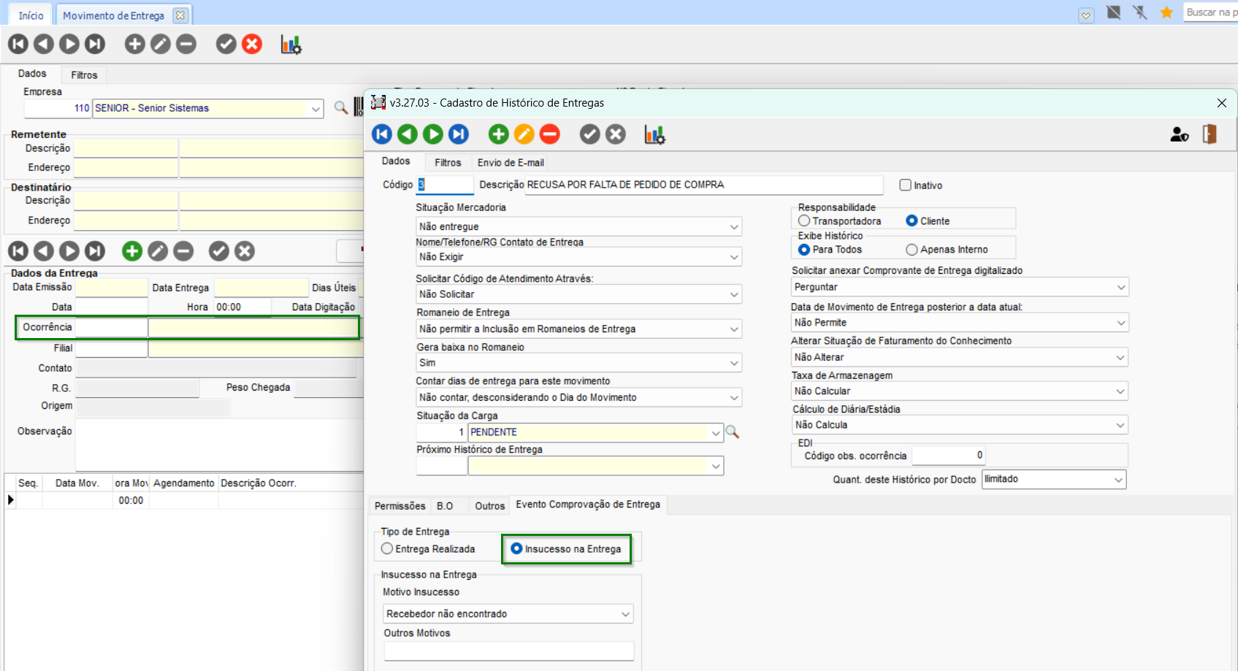Switch to the Início tab
1238x671 pixels.
coord(31,15)
